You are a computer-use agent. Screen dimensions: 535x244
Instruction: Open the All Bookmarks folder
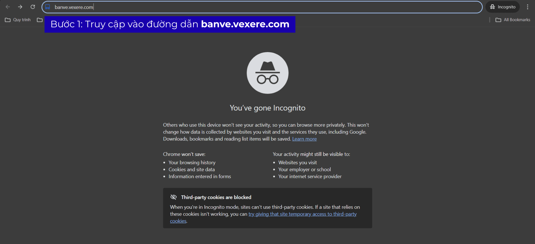click(513, 20)
